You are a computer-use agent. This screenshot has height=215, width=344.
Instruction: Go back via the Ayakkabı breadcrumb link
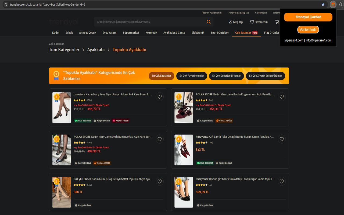[96, 50]
